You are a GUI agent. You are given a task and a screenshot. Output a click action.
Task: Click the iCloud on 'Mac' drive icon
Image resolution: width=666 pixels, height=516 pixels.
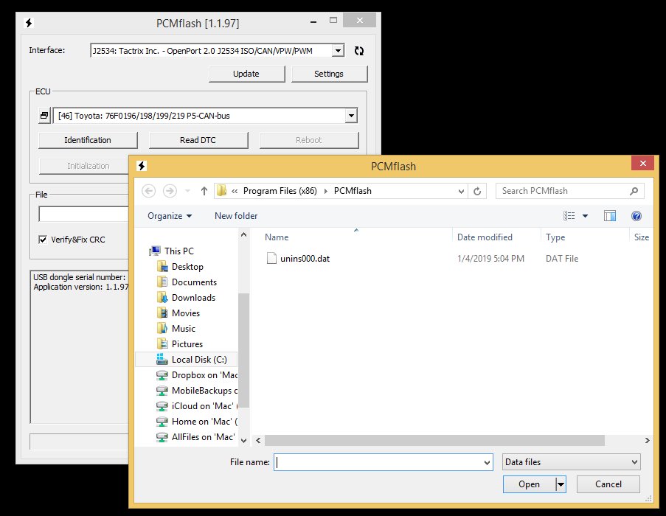click(x=162, y=406)
